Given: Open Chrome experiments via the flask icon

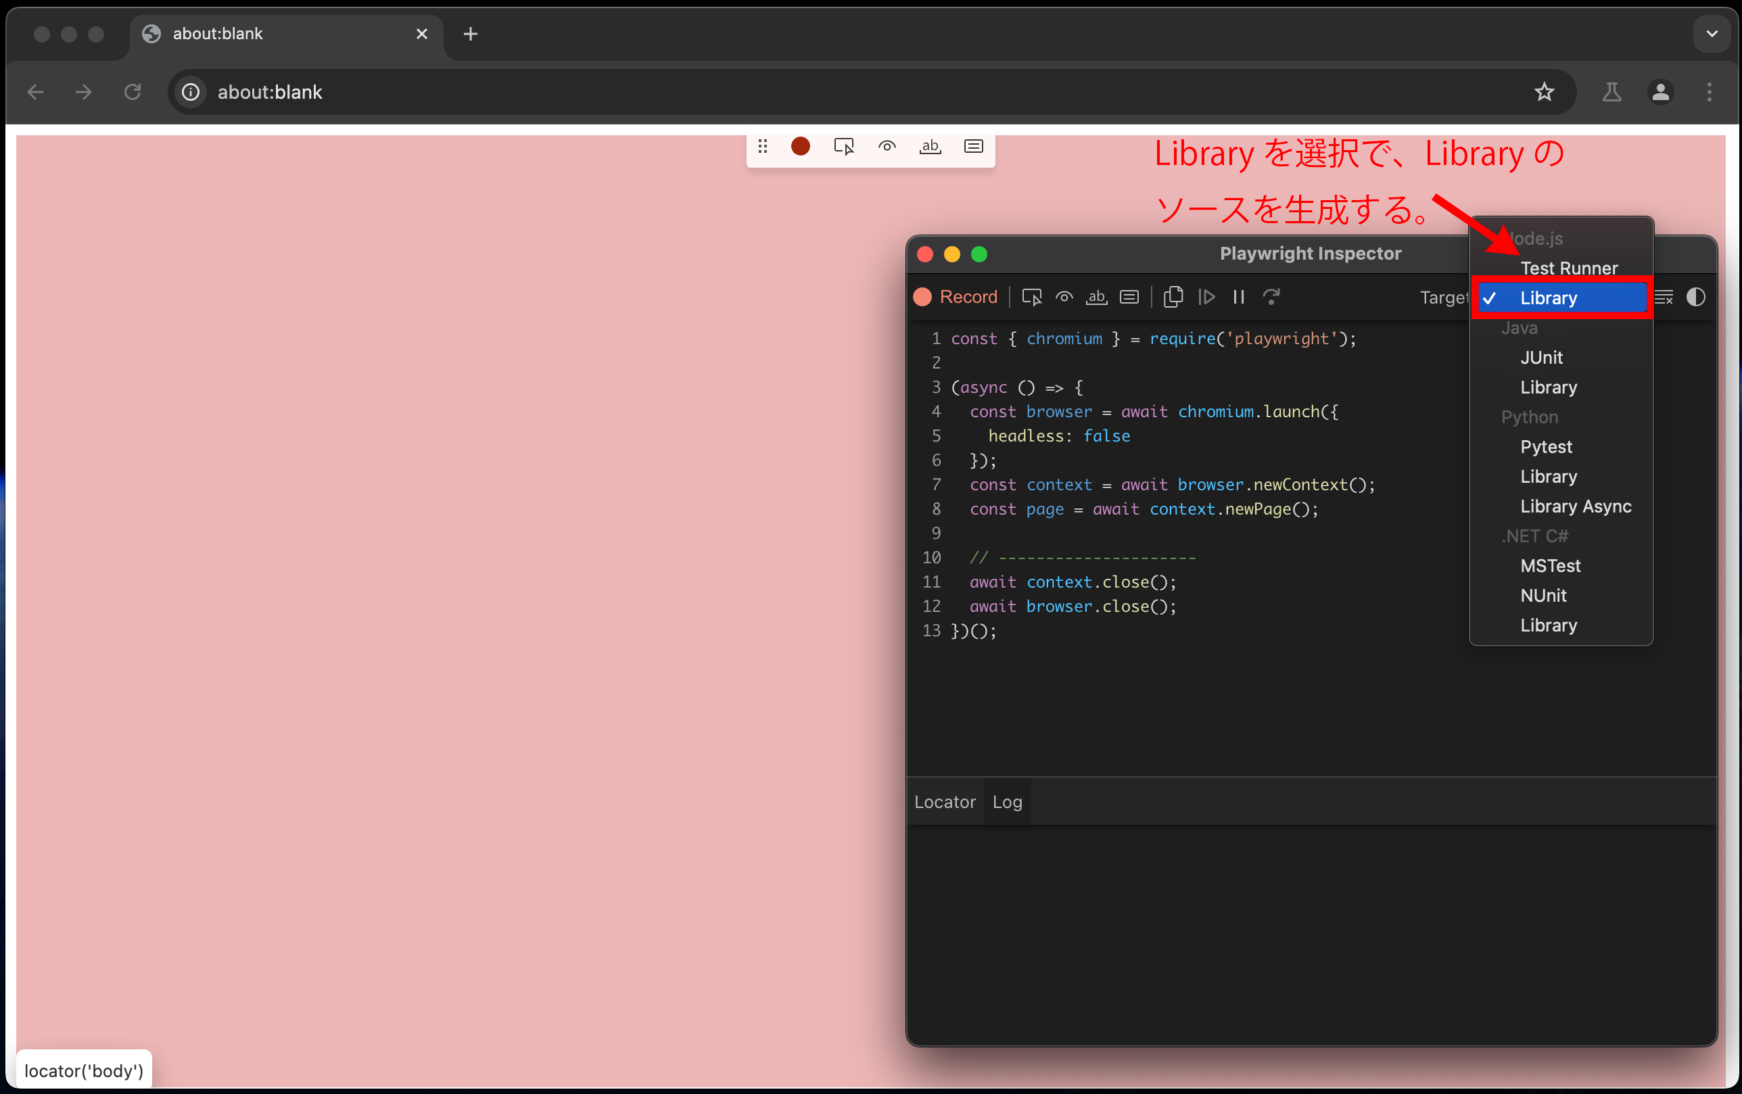Looking at the screenshot, I should pyautogui.click(x=1611, y=92).
